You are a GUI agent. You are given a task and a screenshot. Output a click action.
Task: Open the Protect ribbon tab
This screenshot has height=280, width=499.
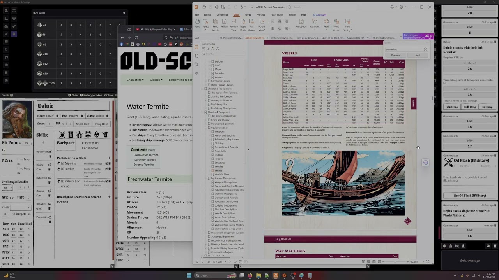[260, 15]
